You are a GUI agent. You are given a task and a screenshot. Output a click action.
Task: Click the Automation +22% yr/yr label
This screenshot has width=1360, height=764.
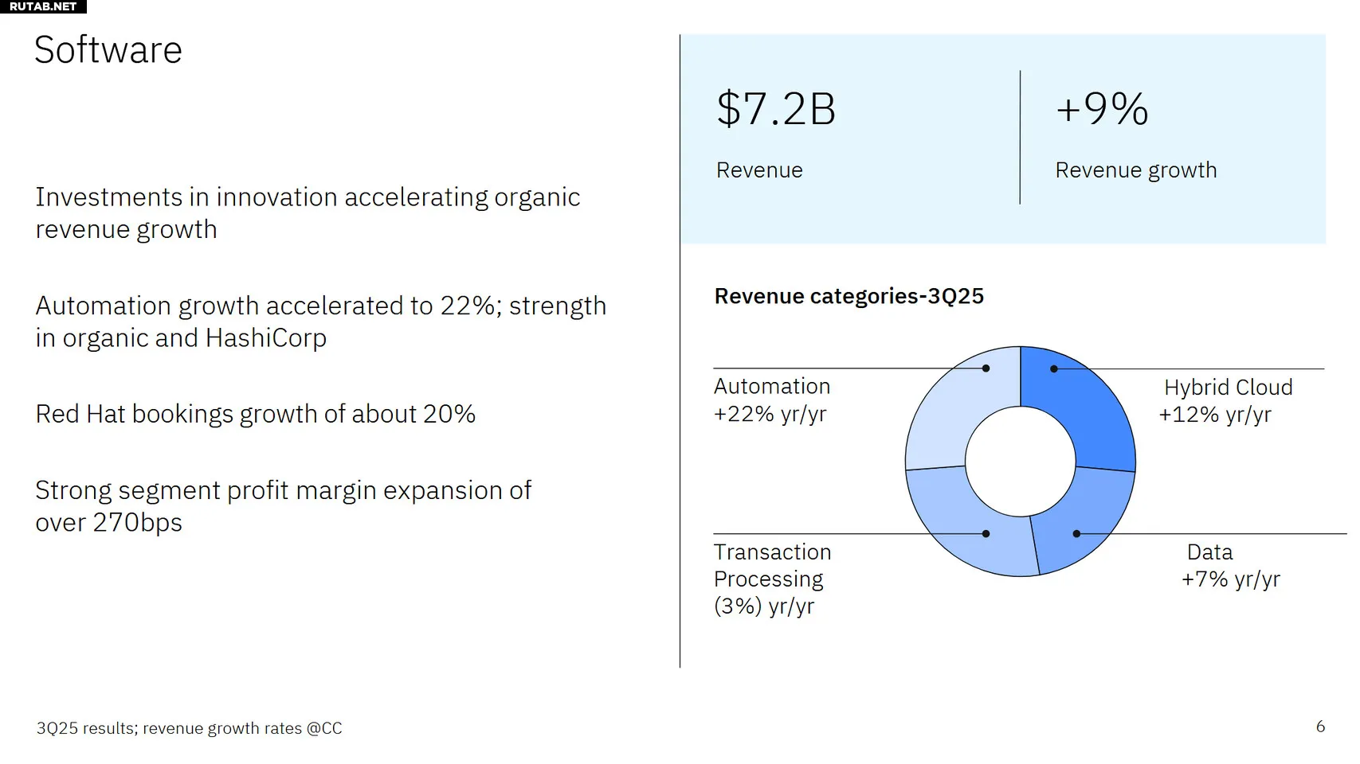[x=771, y=400]
